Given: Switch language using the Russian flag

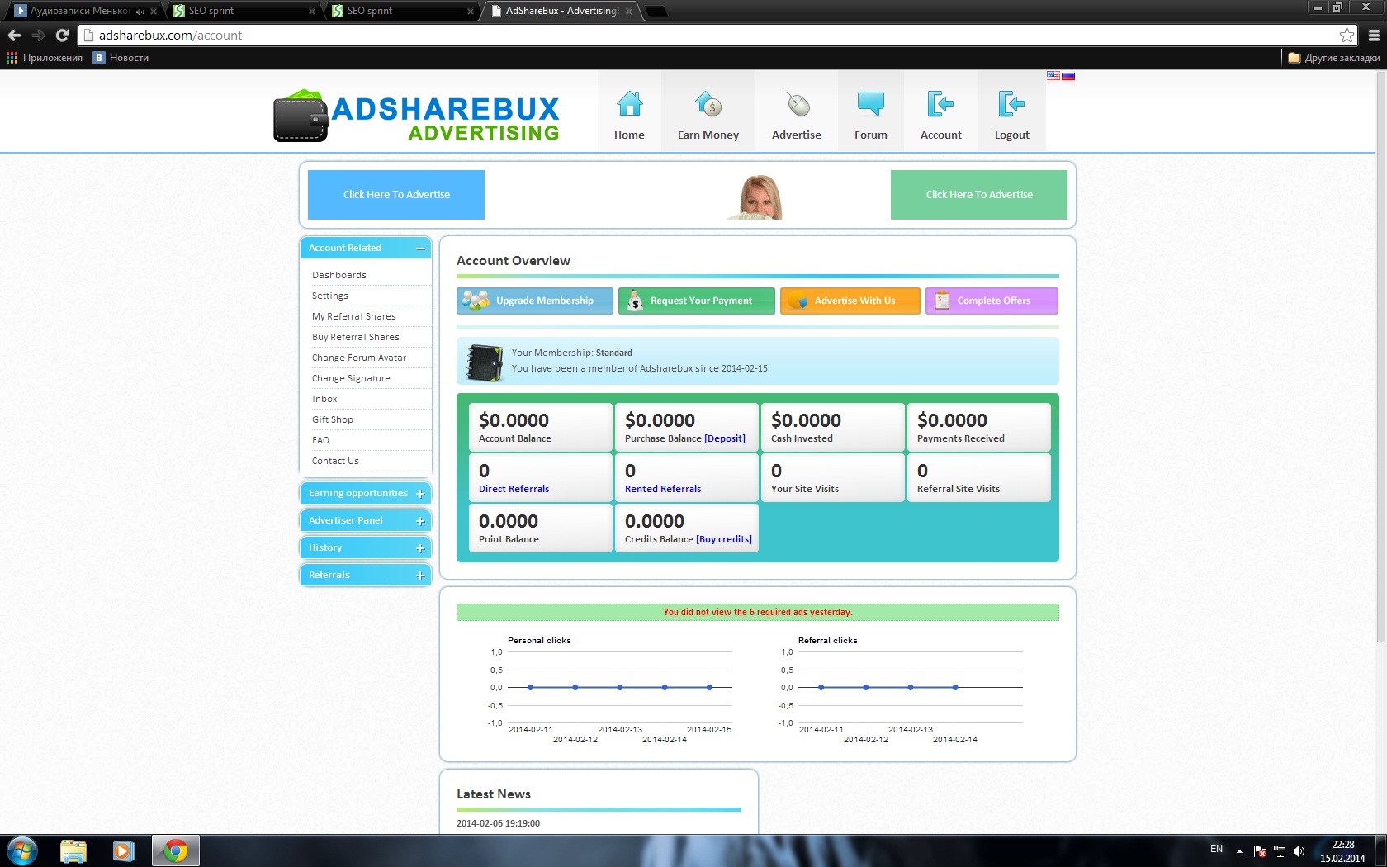Looking at the screenshot, I should coord(1068,76).
